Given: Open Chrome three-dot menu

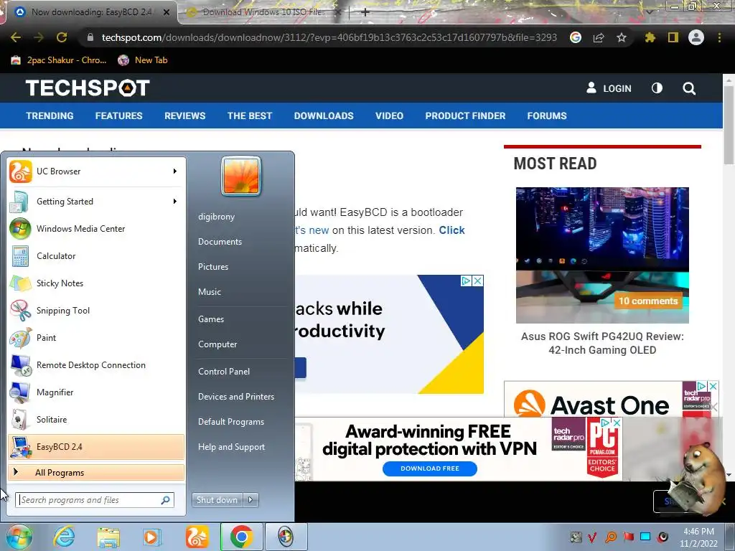Looking at the screenshot, I should pyautogui.click(x=719, y=37).
